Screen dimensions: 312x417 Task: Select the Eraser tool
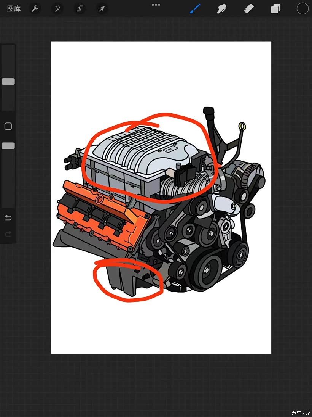248,8
